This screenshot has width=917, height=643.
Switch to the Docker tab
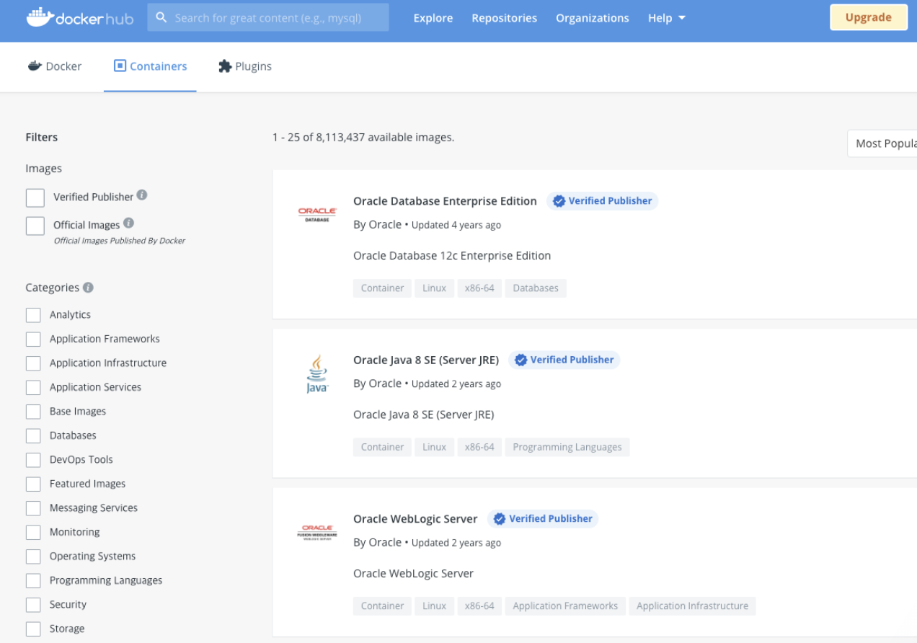coord(55,66)
